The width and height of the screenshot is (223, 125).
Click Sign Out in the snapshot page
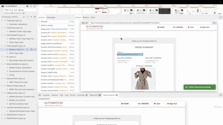[x=205, y=27]
